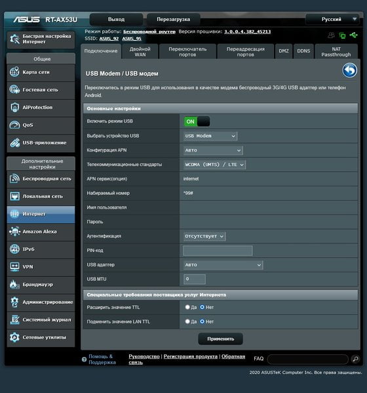Select Нет for Подменить значение LAN TTL
The height and width of the screenshot is (393, 367).
[202, 321]
